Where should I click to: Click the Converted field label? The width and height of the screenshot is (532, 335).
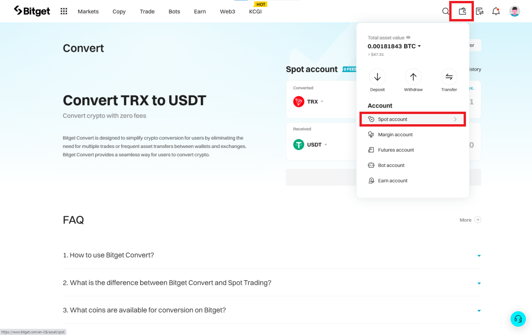(303, 88)
